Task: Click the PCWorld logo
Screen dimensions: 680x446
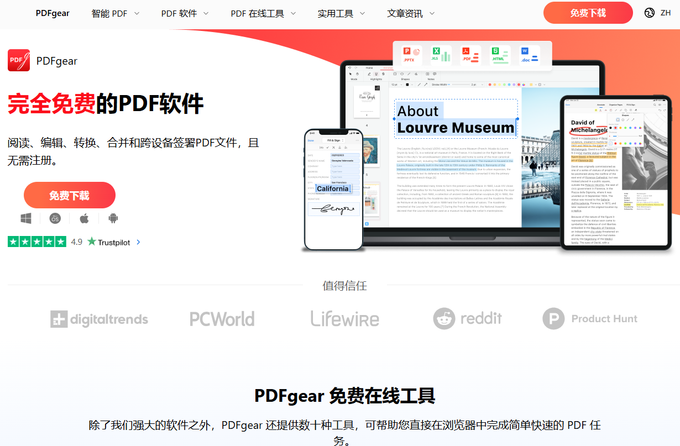Action: [x=222, y=319]
